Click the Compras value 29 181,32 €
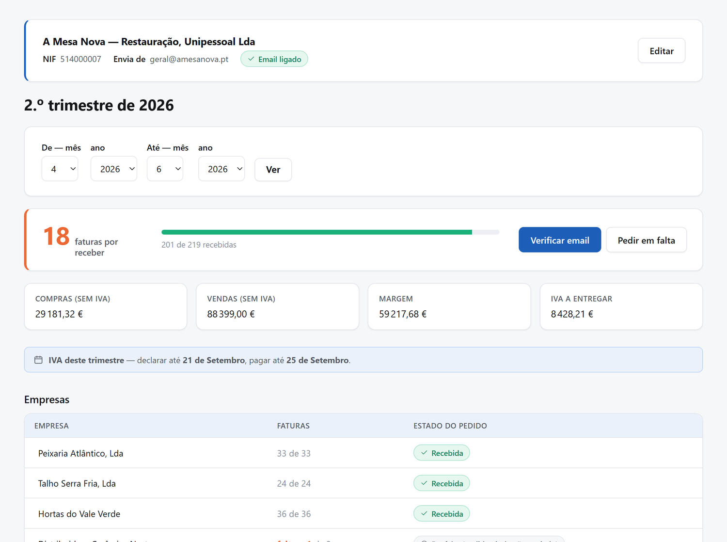Viewport: 727px width, 542px height. click(59, 314)
